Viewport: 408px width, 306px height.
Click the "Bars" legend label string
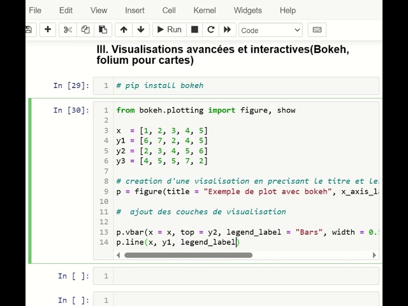pos(309,232)
